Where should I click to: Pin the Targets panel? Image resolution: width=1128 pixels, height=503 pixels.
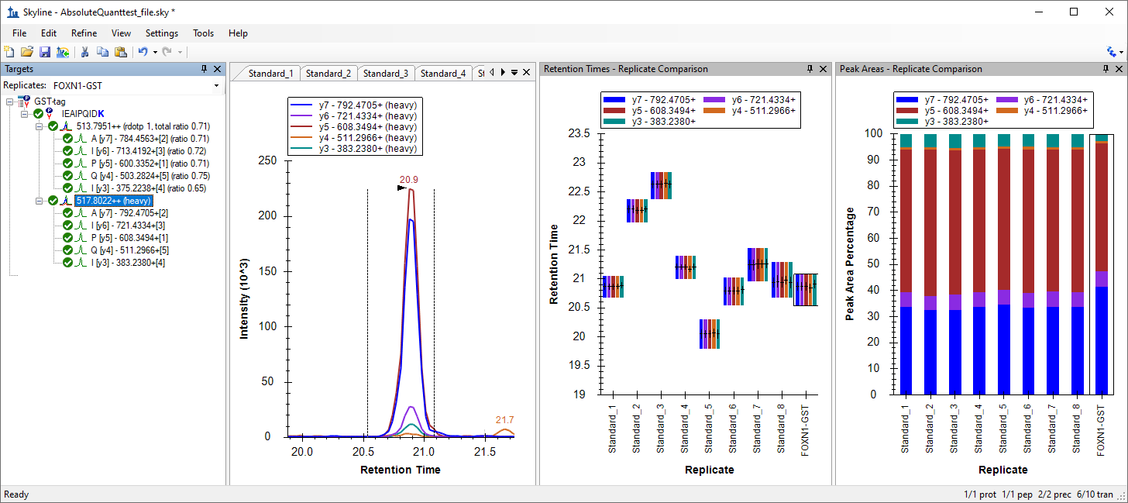pyautogui.click(x=205, y=69)
